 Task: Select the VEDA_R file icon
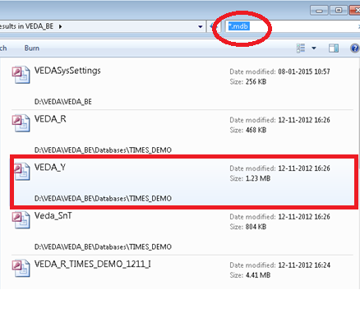[21, 123]
